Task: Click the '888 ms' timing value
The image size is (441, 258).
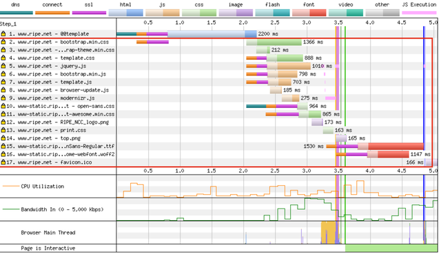Action: (313, 58)
